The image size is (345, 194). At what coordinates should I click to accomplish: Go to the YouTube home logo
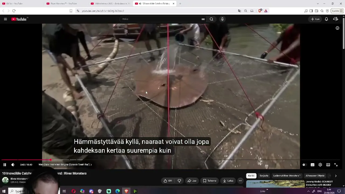click(x=19, y=19)
